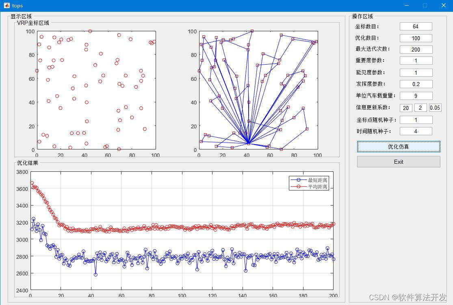This screenshot has width=453, height=305.
Task: Minimize the tops window
Action: (x=406, y=6)
